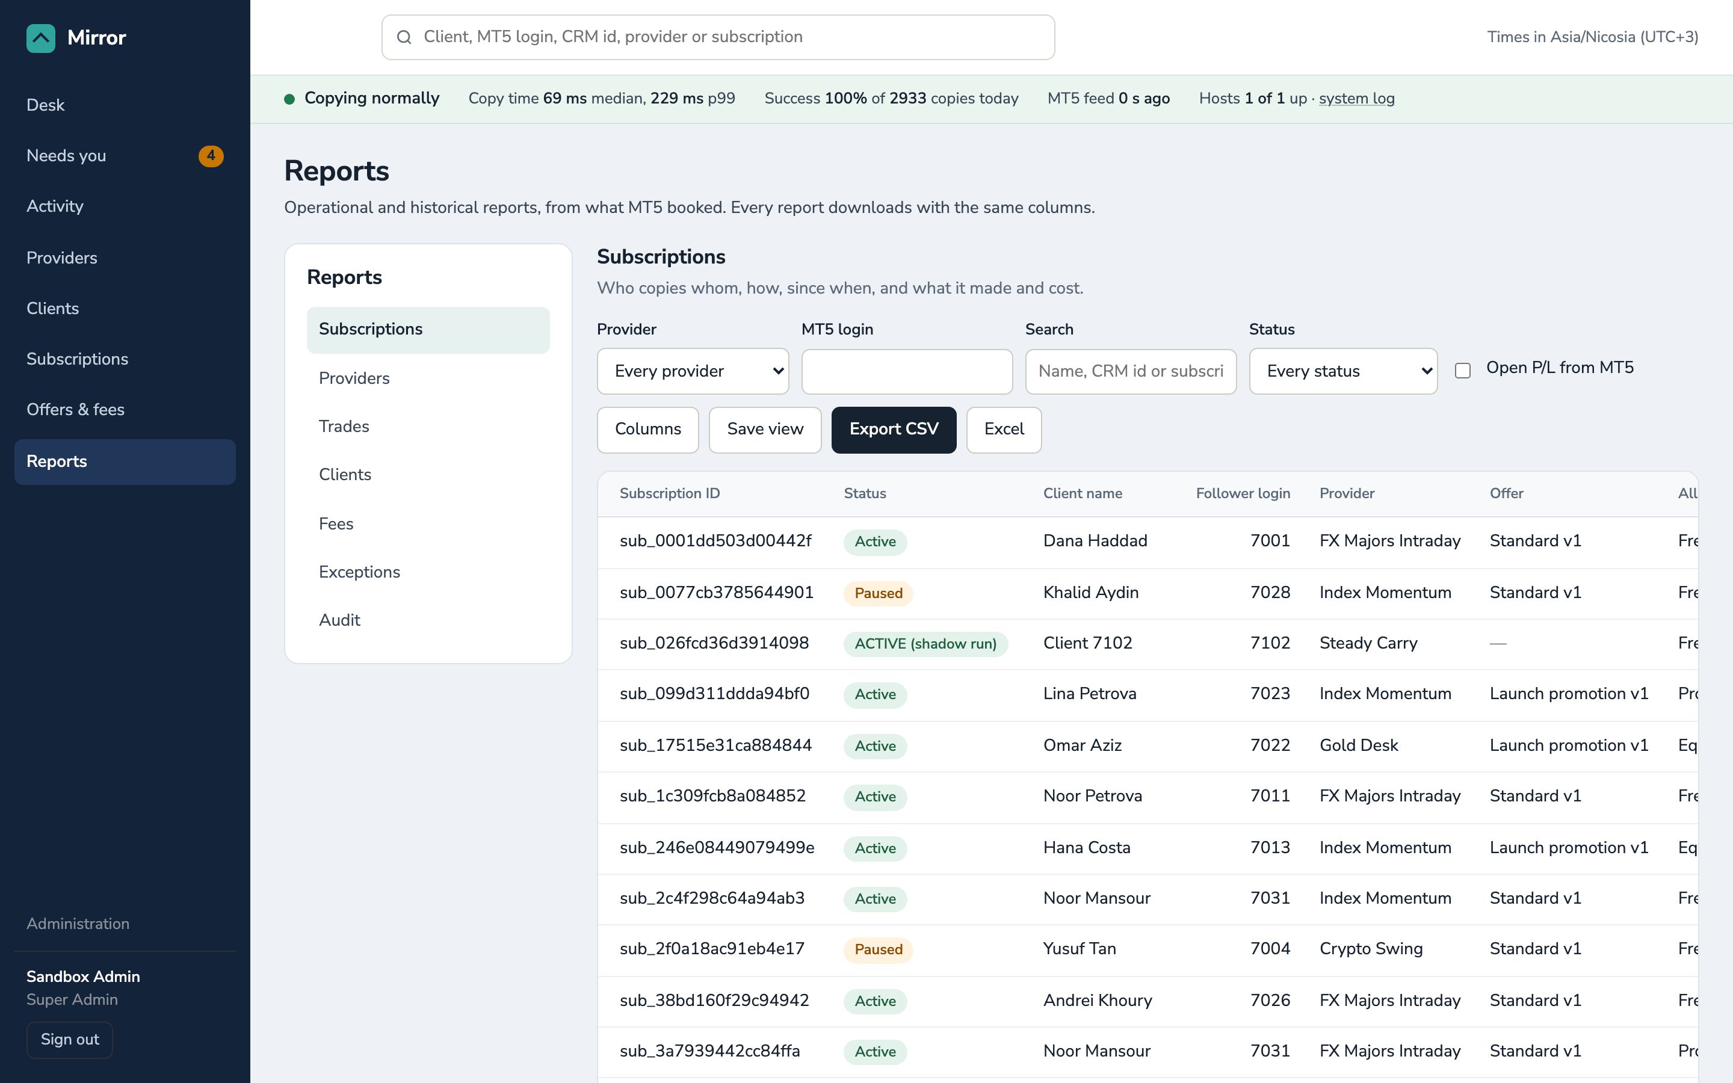Click Sandbox Admin user name
This screenshot has width=1733, height=1083.
coord(83,977)
